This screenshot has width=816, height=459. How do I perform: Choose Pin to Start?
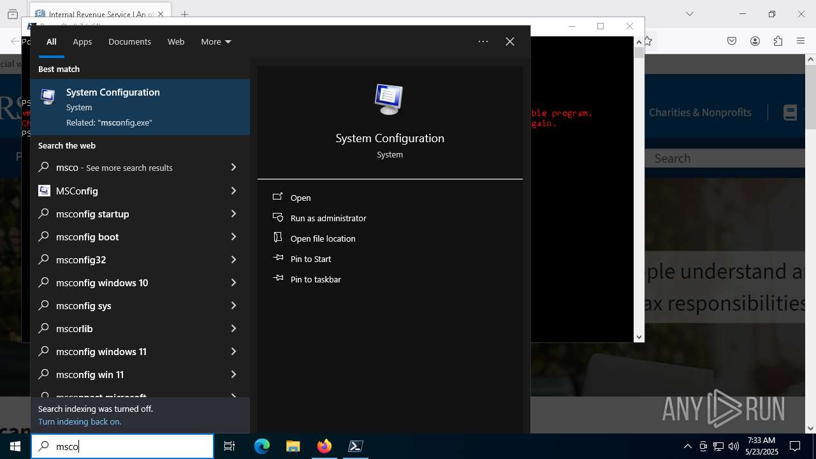[x=311, y=259]
